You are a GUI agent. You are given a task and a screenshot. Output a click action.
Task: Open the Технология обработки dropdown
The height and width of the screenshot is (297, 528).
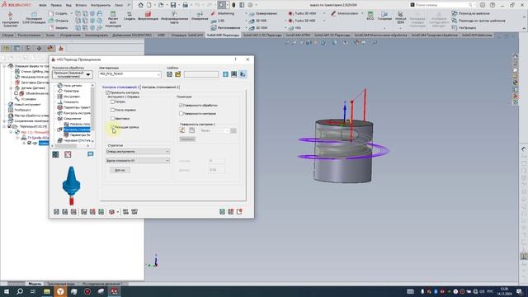click(x=73, y=74)
